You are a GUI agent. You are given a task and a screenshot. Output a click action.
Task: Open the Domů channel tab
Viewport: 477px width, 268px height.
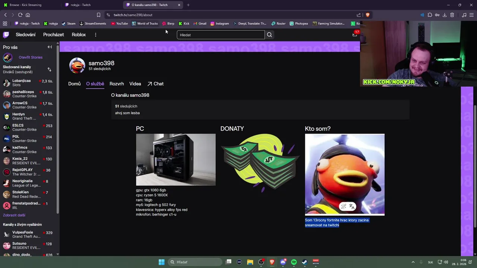point(74,84)
